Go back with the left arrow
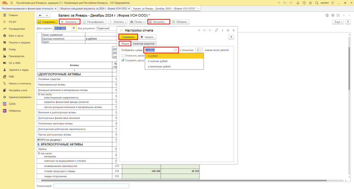This screenshot has height=189, width=354. [x=40, y=15]
